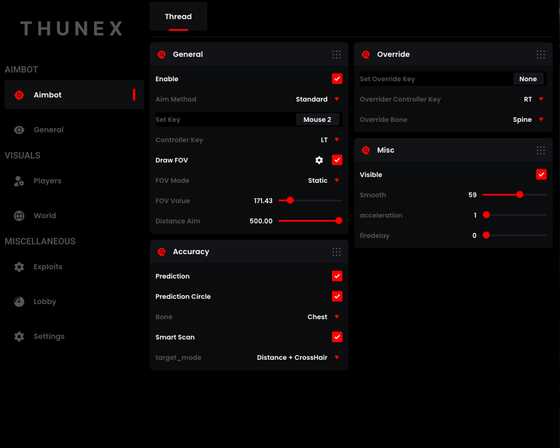The height and width of the screenshot is (448, 560).
Task: Open Draw FOV settings via the gear icon
Action: coord(318,160)
